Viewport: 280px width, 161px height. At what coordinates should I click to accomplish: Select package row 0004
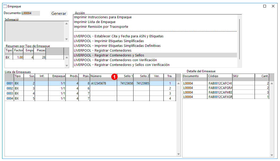coord(90,98)
